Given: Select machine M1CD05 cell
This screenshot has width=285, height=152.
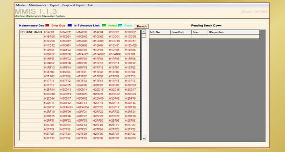Looking at the screenshot, I should point(132,36).
